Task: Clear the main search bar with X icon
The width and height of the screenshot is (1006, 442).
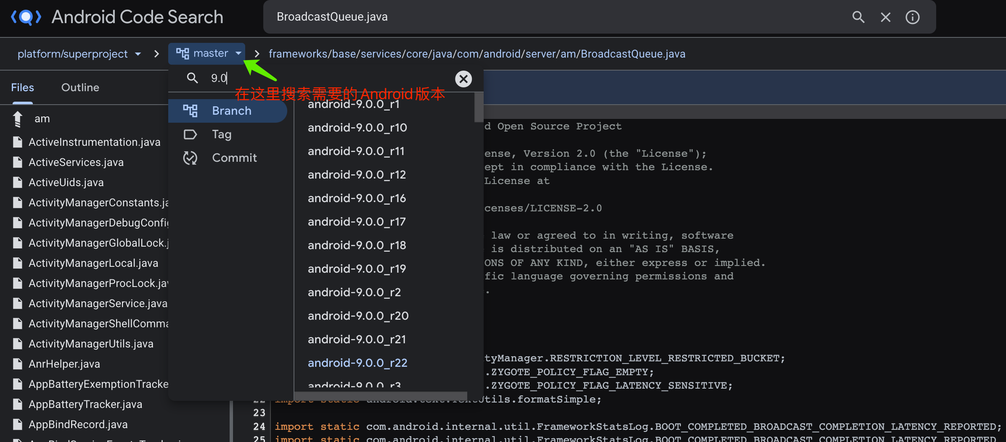Action: [x=886, y=17]
